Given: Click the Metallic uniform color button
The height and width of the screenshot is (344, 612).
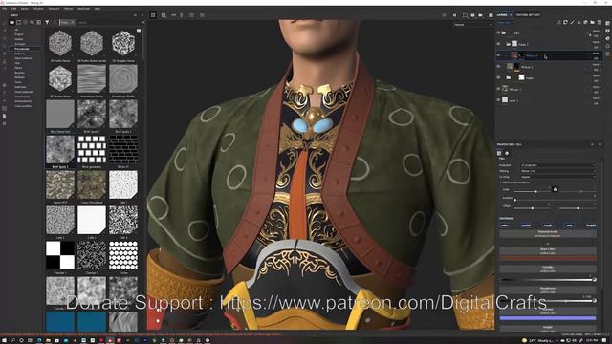Looking at the screenshot, I should 548,269.
